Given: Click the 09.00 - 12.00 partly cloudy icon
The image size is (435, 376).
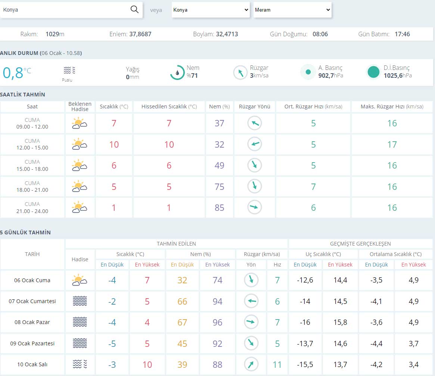Looking at the screenshot, I should [79, 123].
